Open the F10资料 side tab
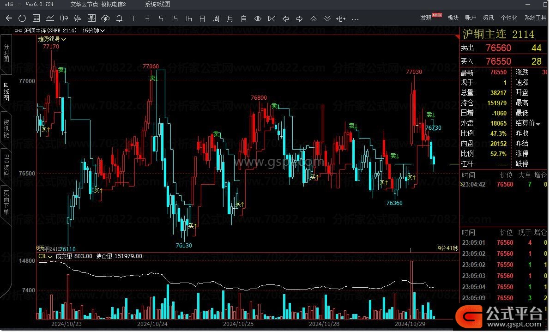 [6, 165]
